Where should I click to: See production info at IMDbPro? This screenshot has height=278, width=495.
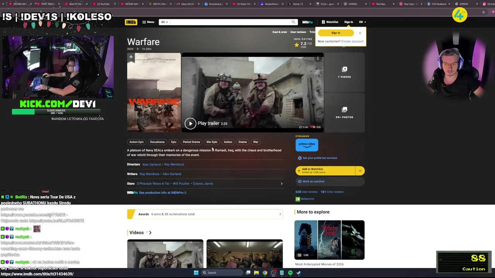pyautogui.click(x=162, y=193)
